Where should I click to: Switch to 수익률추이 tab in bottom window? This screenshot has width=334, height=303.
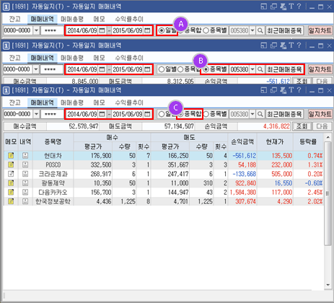coord(129,102)
